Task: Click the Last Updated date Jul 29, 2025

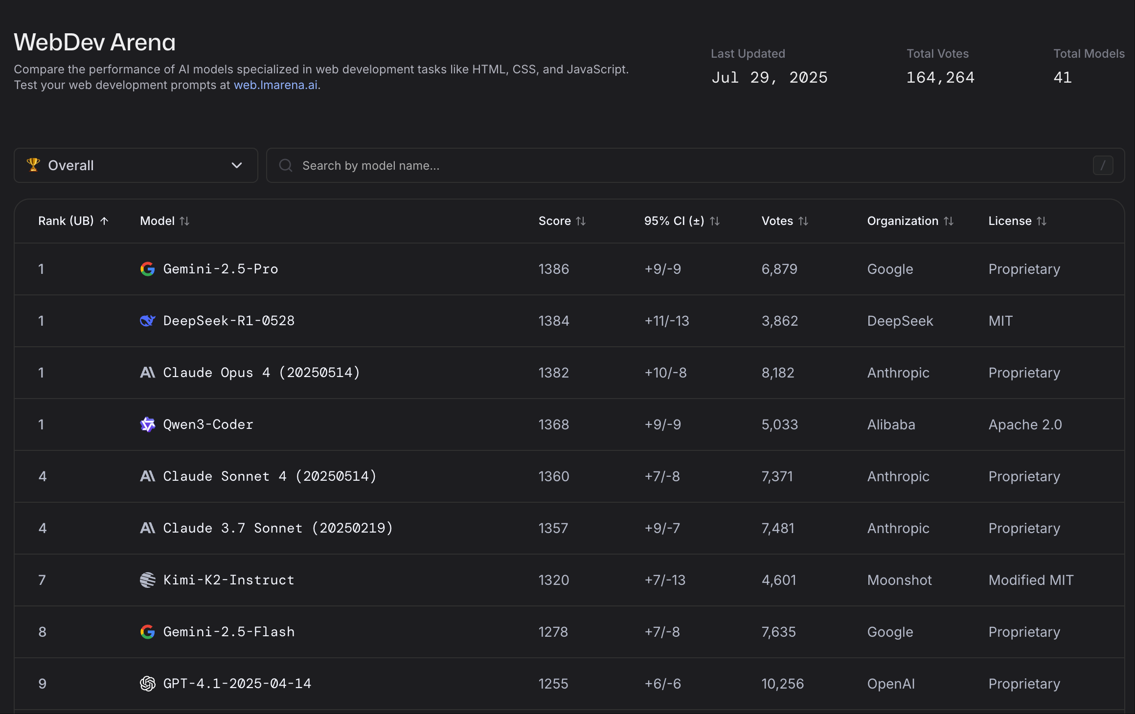Action: point(770,77)
